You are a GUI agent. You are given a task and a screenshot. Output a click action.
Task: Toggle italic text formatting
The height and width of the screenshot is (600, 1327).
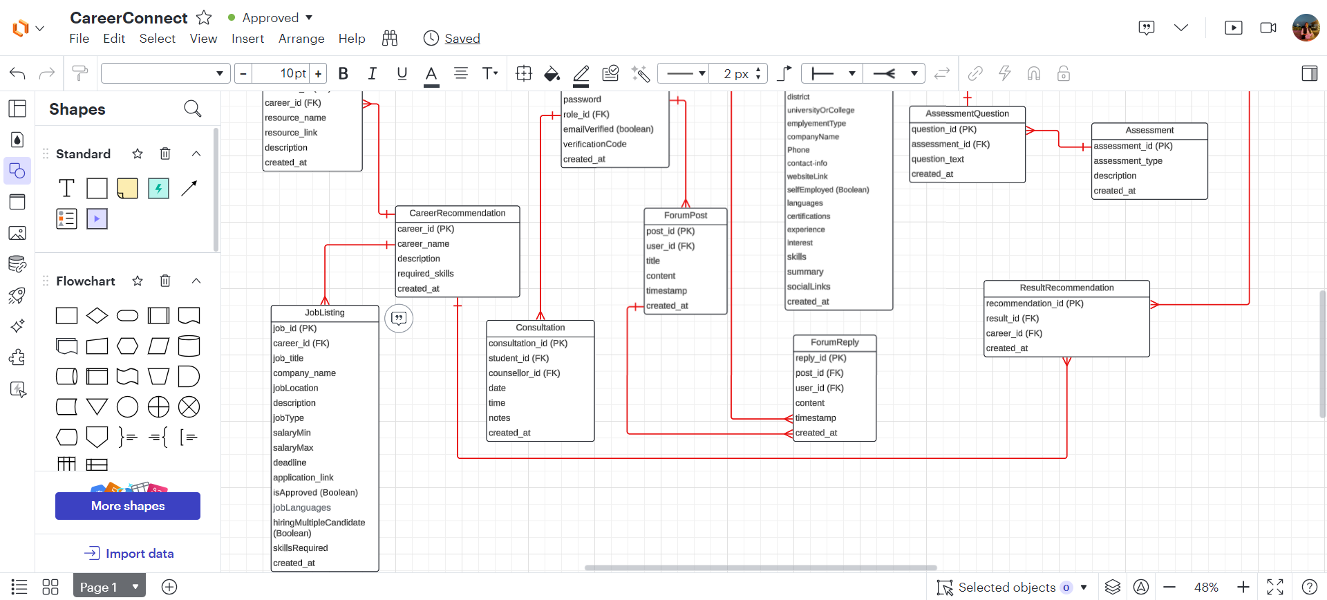coord(373,73)
